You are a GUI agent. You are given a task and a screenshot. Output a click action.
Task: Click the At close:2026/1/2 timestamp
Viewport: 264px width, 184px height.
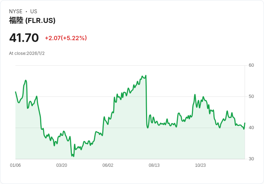pyautogui.click(x=27, y=53)
